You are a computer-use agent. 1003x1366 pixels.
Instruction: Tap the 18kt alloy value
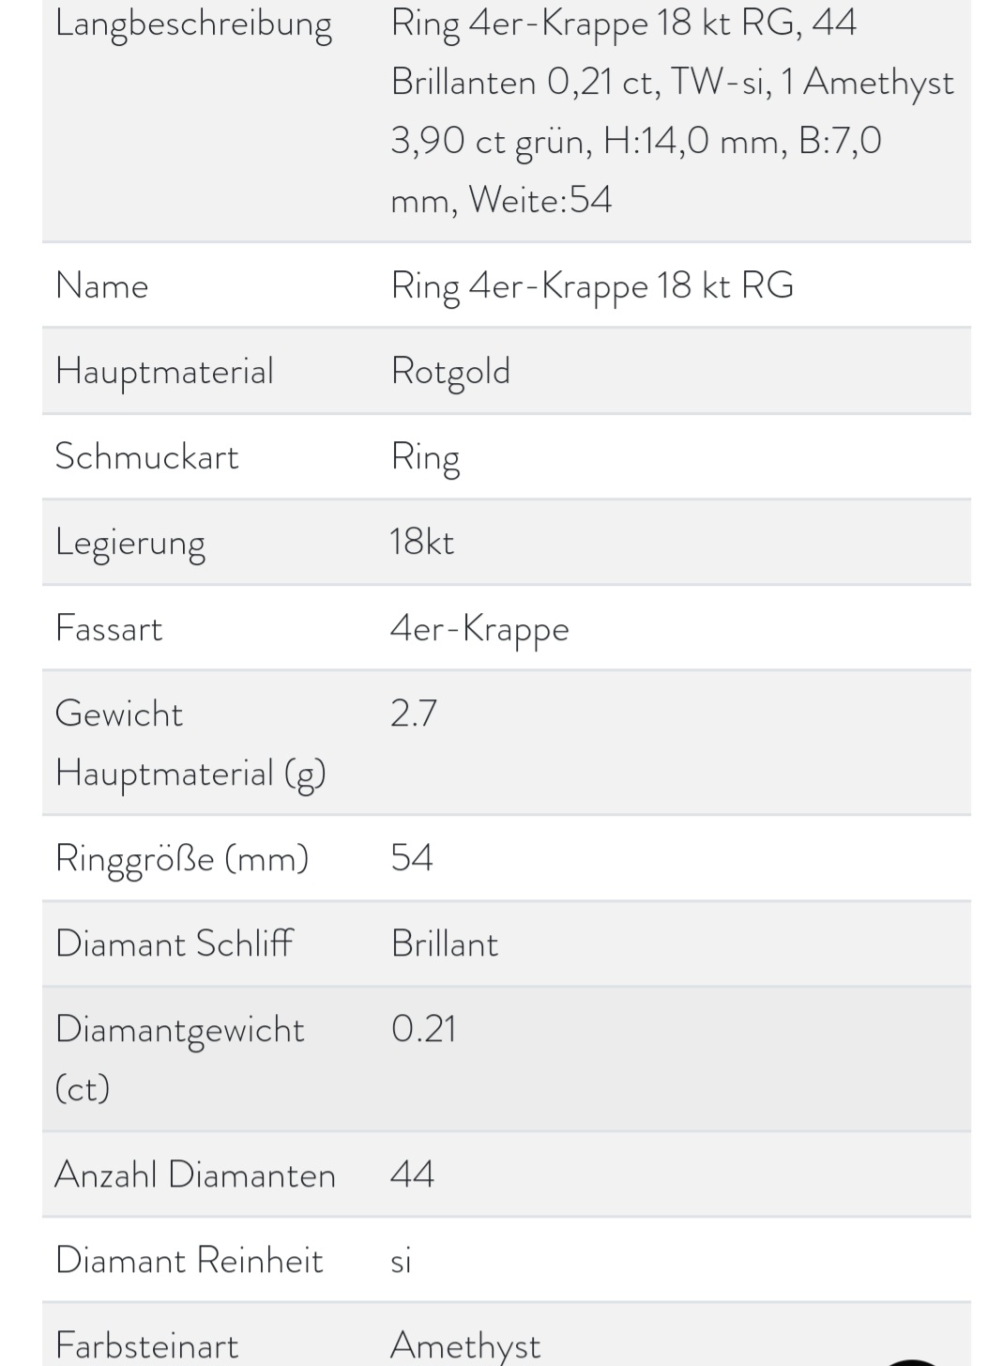[x=422, y=543]
